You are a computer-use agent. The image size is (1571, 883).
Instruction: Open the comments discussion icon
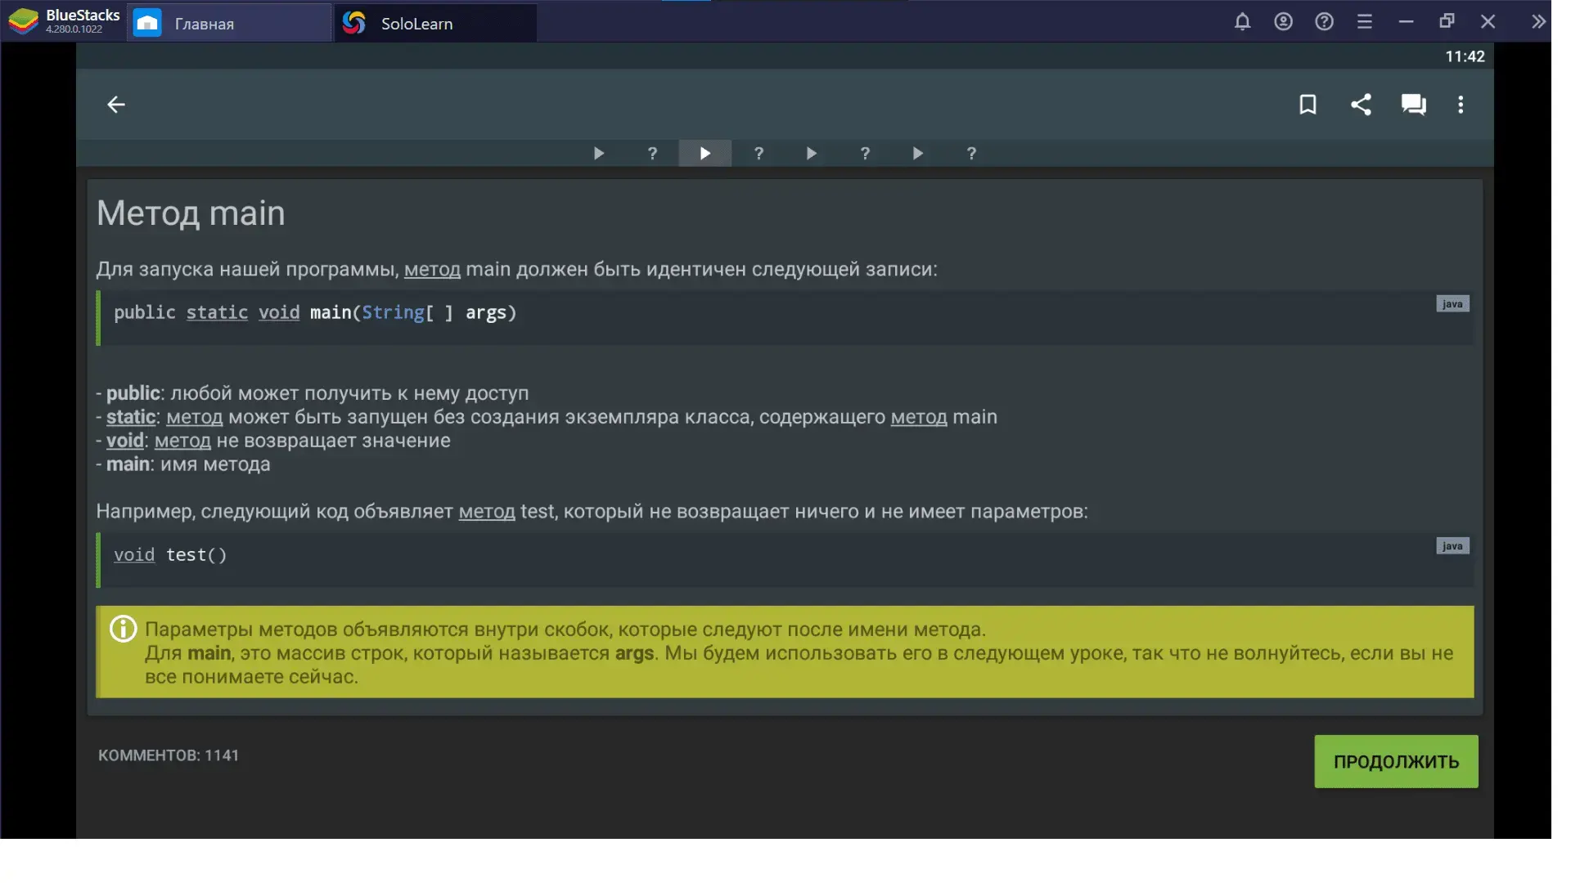point(1413,105)
